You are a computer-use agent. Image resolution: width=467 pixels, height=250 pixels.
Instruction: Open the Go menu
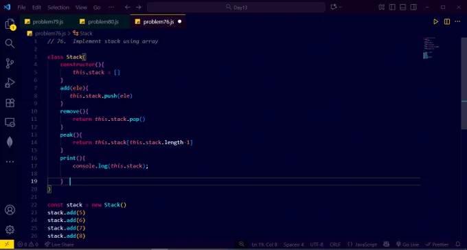(97, 8)
